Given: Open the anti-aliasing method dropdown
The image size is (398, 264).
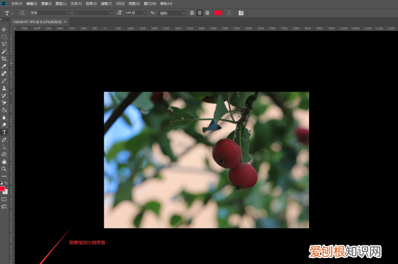Looking at the screenshot, I should (x=172, y=13).
